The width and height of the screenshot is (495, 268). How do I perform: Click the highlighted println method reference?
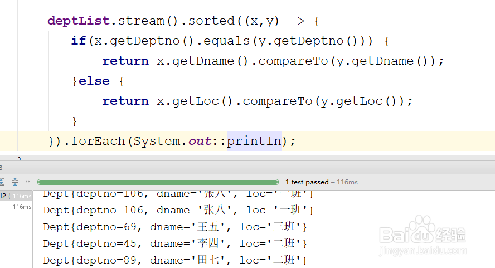coord(254,141)
